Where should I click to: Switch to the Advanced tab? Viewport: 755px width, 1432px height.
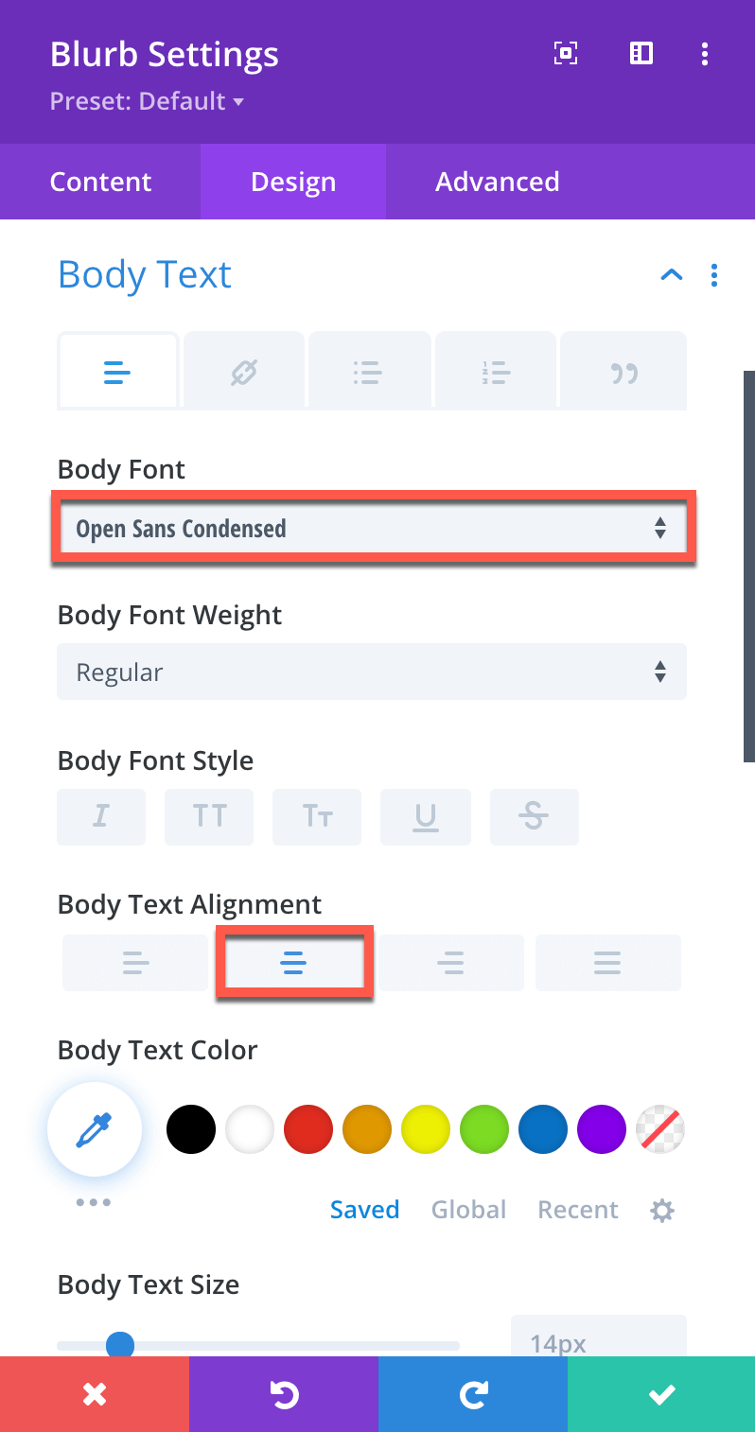coord(498,182)
